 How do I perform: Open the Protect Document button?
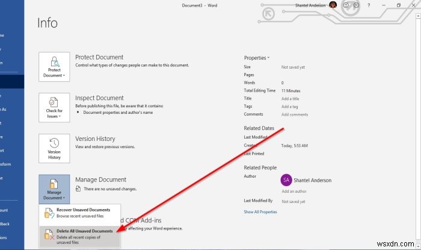[x=54, y=67]
